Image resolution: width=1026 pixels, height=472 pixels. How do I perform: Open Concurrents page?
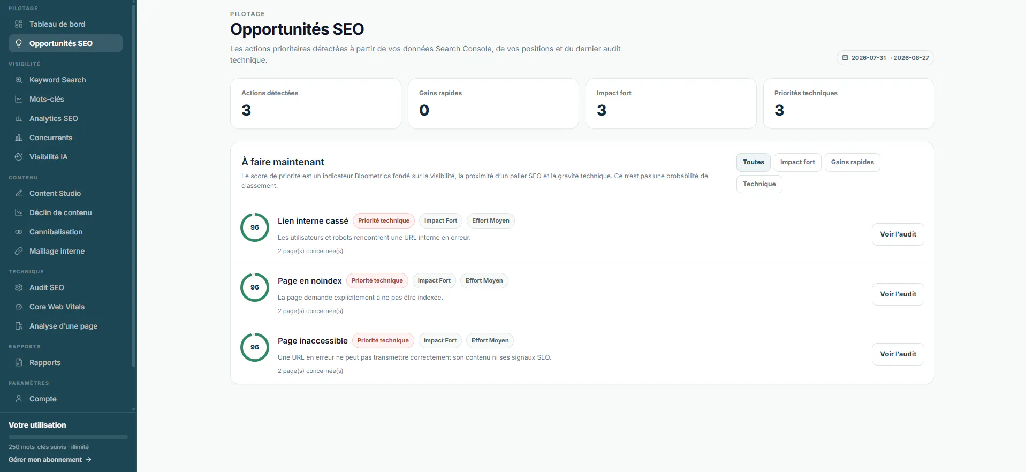[x=65, y=138]
